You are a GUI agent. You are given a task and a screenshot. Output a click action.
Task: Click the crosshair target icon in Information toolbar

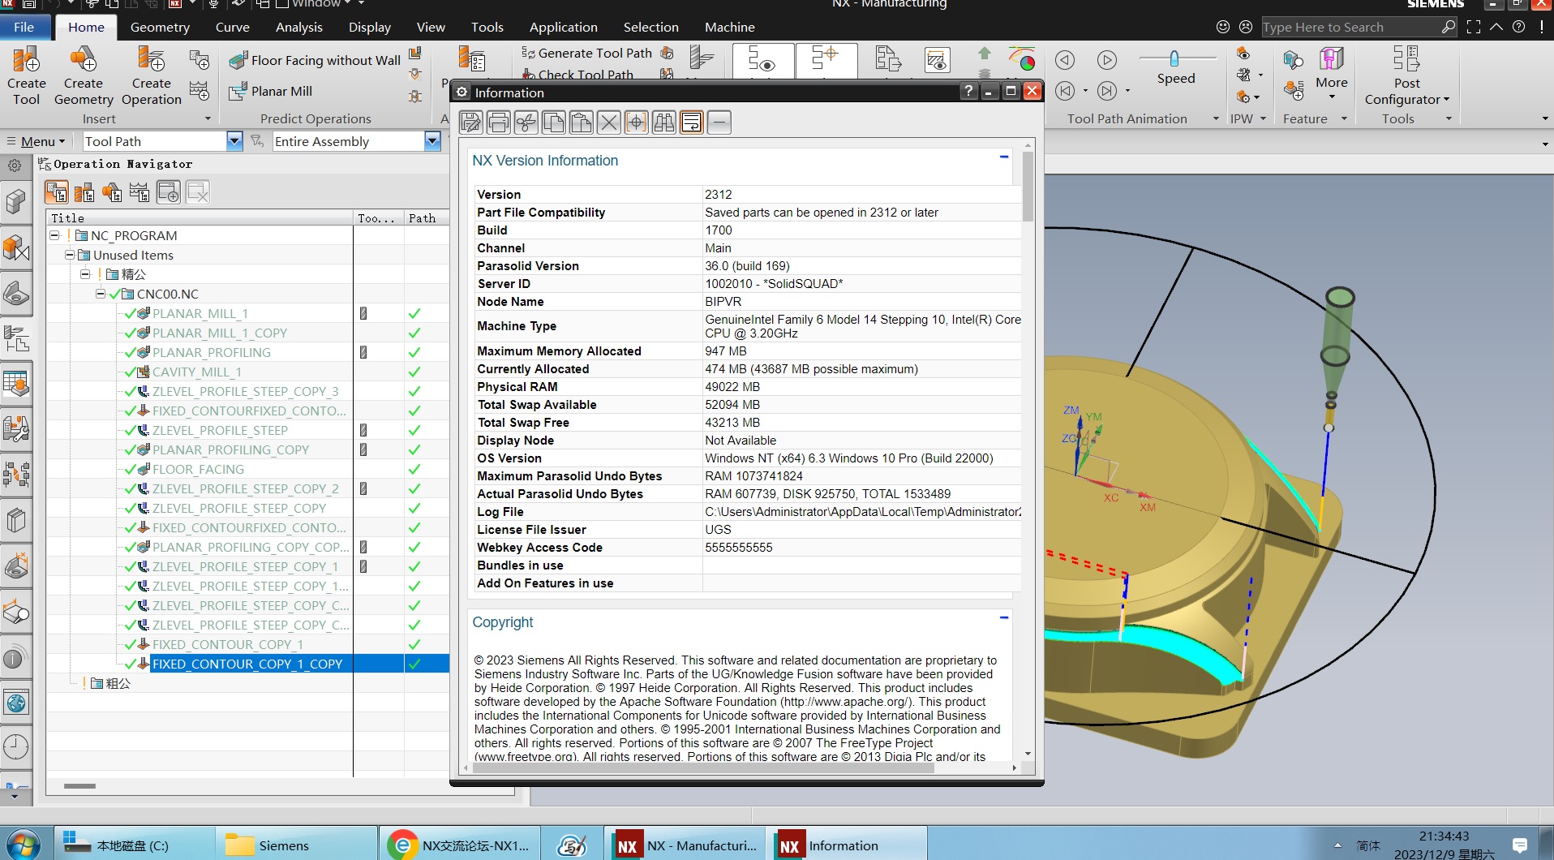[x=637, y=123]
